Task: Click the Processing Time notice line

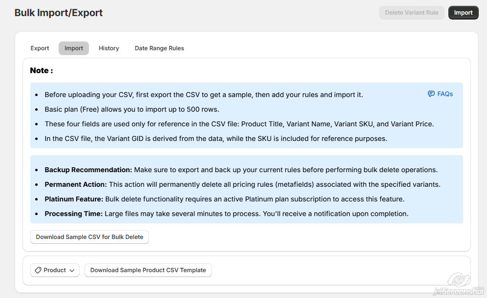Action: (226, 214)
